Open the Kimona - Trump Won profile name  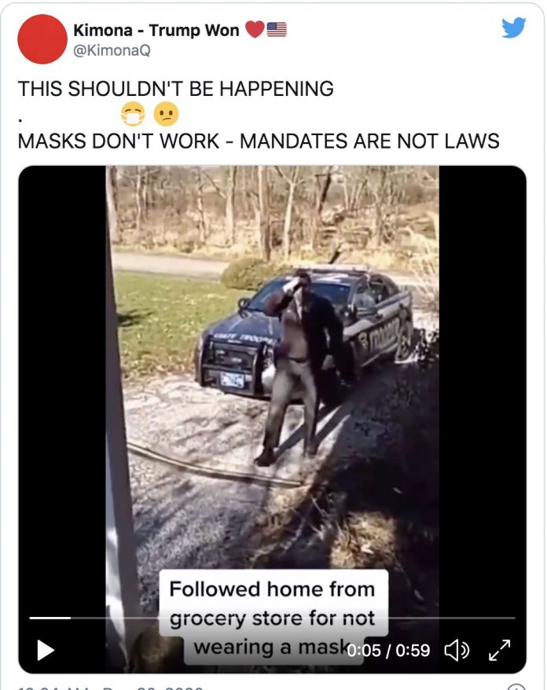point(156,30)
